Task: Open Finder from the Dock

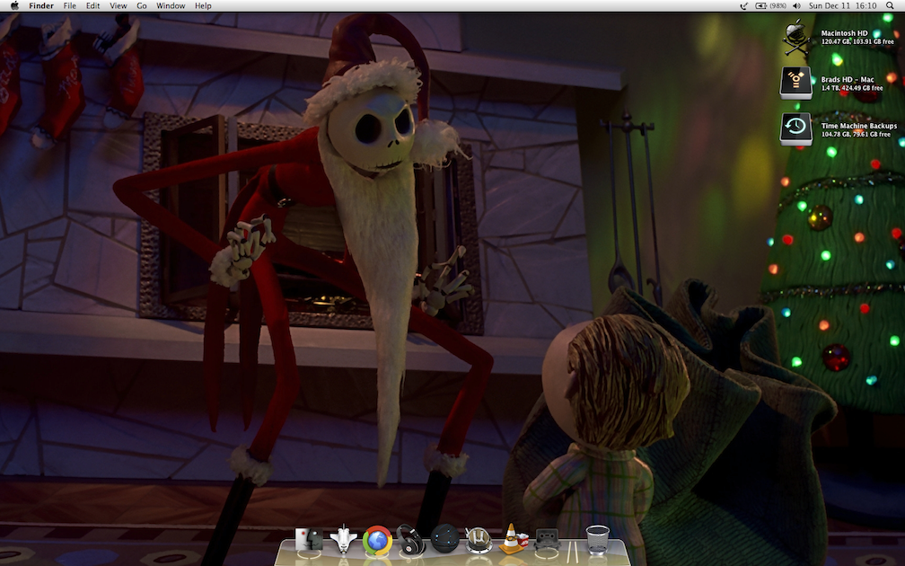Action: click(x=310, y=540)
